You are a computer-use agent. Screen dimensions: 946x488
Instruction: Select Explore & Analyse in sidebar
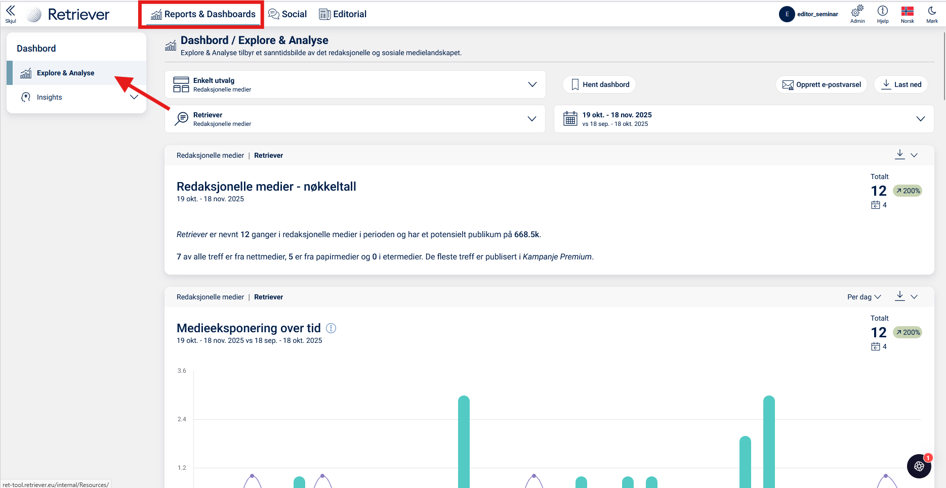[76, 73]
